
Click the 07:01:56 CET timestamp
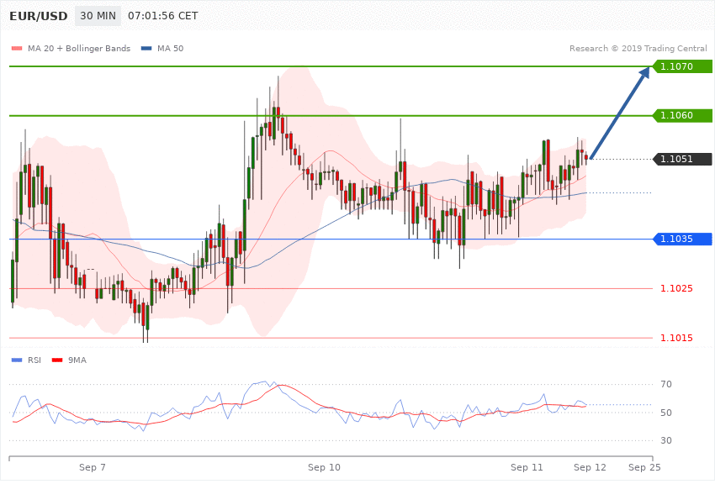163,15
